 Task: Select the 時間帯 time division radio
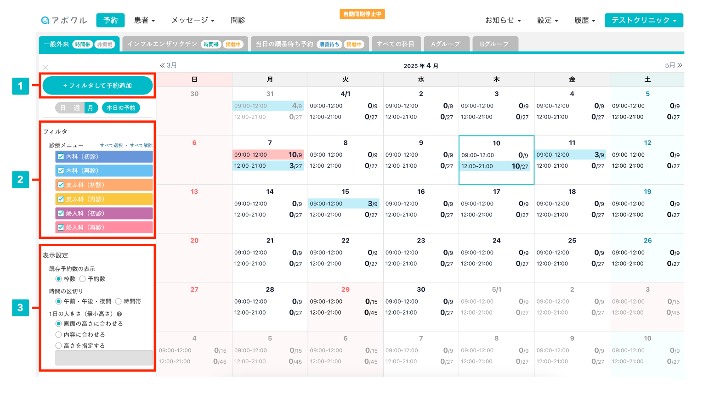click(x=119, y=301)
